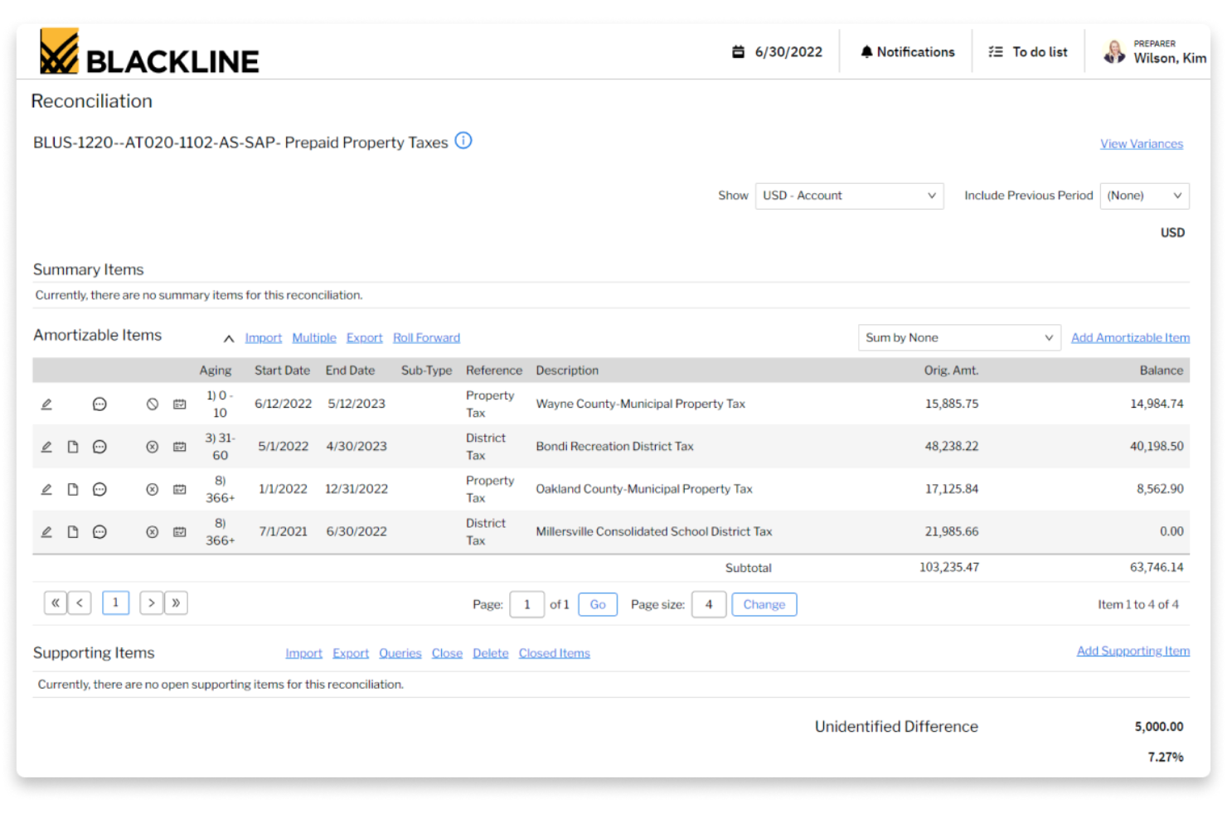This screenshot has height=818, width=1227.
Task: Open the View Variances link
Action: pos(1142,143)
